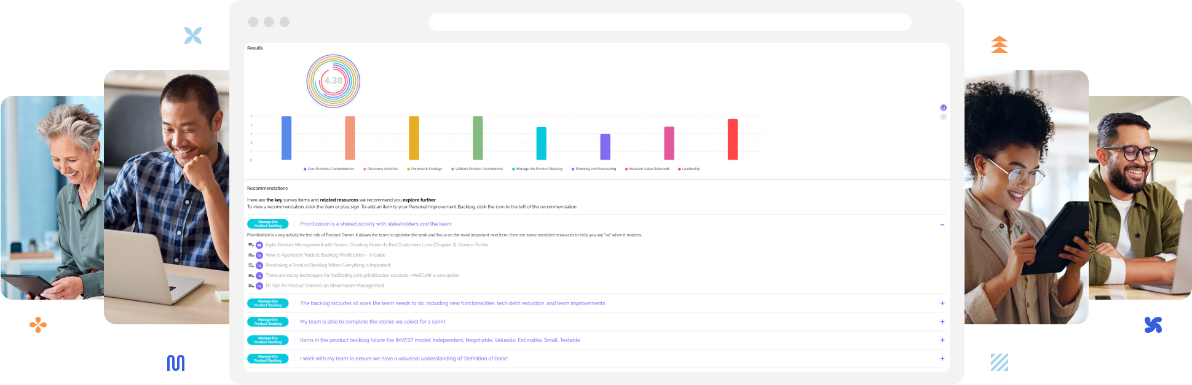1192x385 pixels.
Task: Click the Purpose & Strategy legend label
Action: [x=426, y=169]
